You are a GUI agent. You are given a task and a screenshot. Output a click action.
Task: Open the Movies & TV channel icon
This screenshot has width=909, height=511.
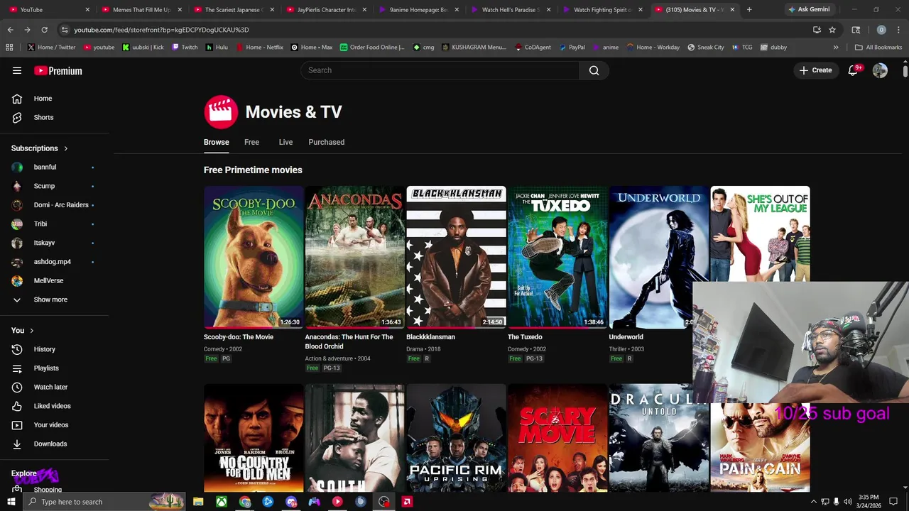[221, 112]
